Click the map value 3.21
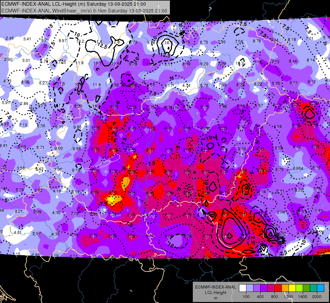330x303 pixels. pyautogui.click(x=19, y=211)
